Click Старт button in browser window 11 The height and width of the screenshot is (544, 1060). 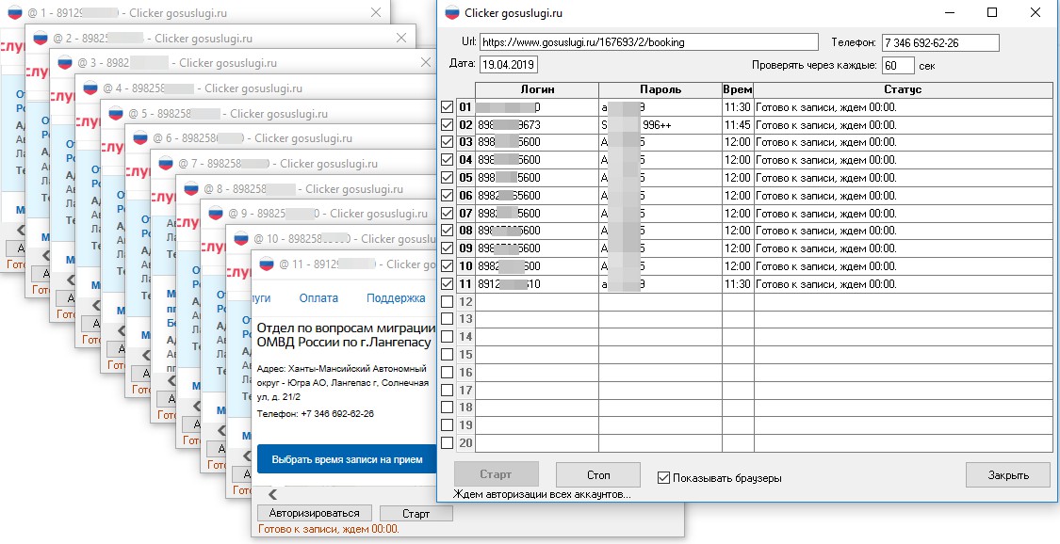tap(416, 514)
